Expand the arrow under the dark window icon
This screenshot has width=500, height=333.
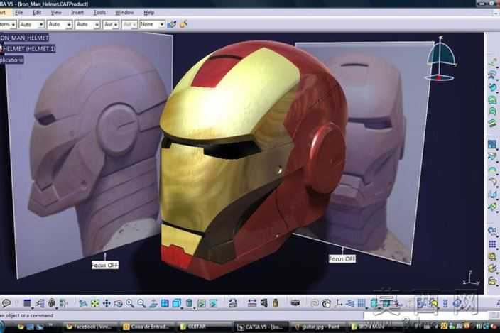(x=33, y=308)
